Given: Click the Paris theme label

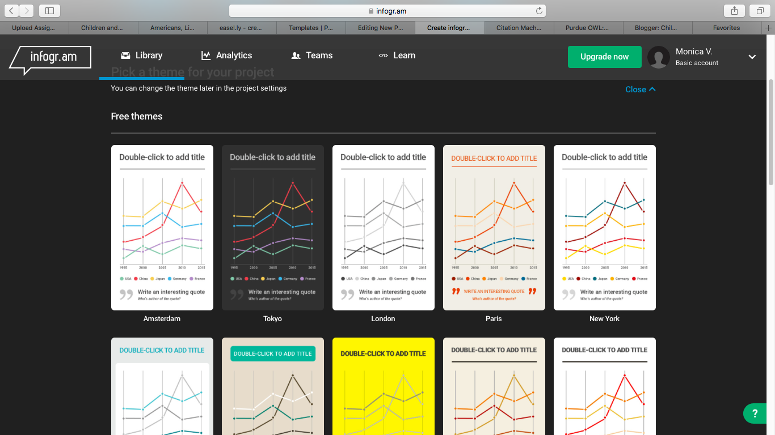Looking at the screenshot, I should tap(494, 319).
